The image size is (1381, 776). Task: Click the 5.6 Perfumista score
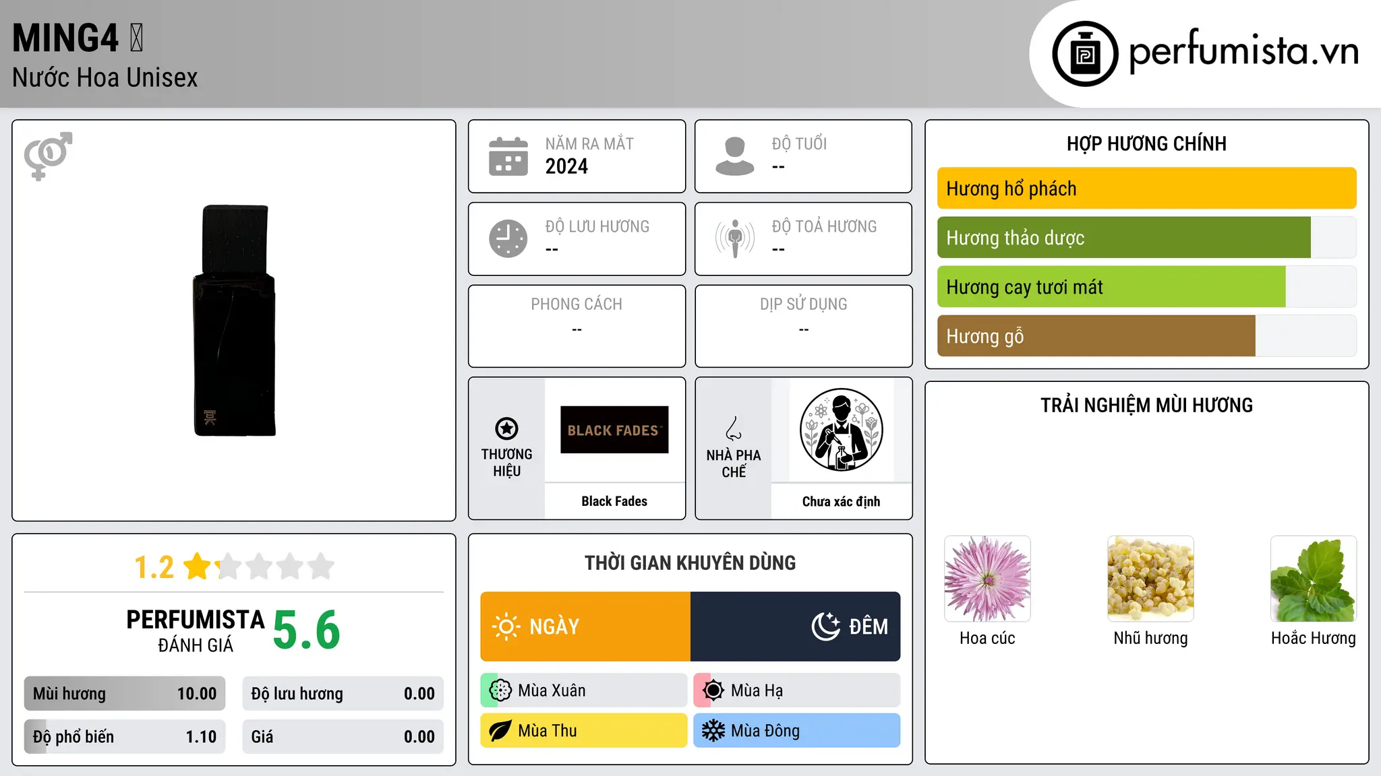point(307,630)
